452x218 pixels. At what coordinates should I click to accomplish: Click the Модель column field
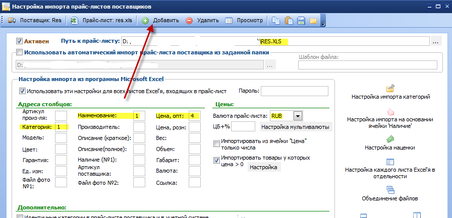click(61, 138)
